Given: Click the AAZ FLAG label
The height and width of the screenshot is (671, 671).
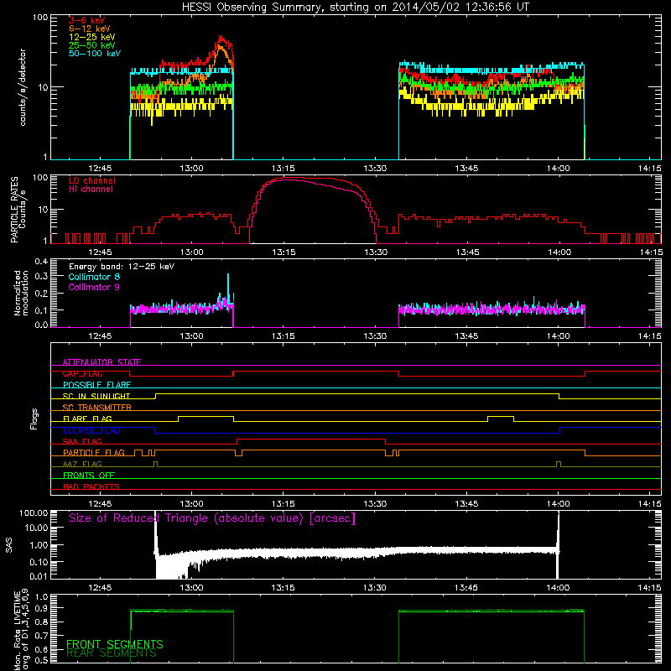Looking at the screenshot, I should [82, 464].
